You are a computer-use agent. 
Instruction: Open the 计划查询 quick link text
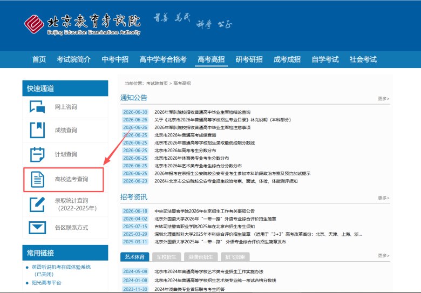[x=66, y=154]
